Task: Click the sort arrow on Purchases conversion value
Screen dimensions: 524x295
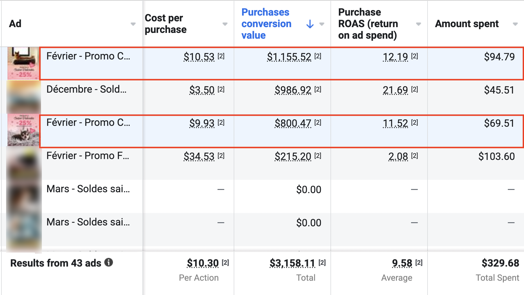Action: [x=310, y=24]
